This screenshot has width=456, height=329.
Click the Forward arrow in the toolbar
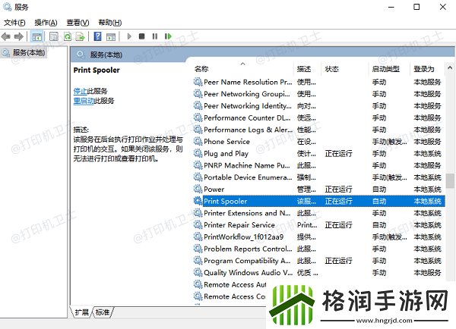(x=20, y=36)
